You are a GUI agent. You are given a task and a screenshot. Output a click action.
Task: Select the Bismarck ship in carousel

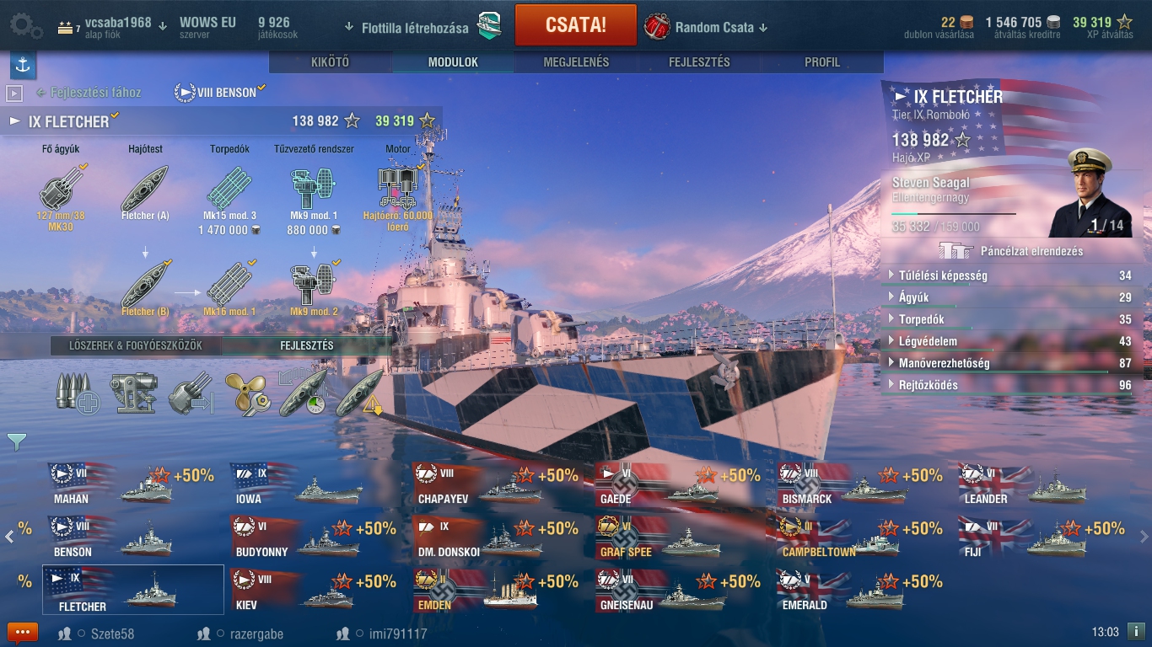pos(862,486)
